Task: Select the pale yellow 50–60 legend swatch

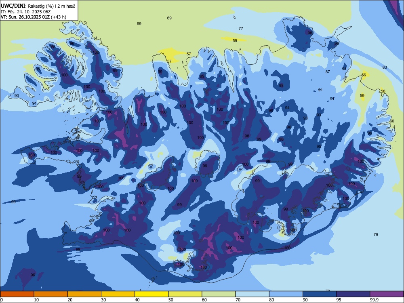Action: (185, 294)
